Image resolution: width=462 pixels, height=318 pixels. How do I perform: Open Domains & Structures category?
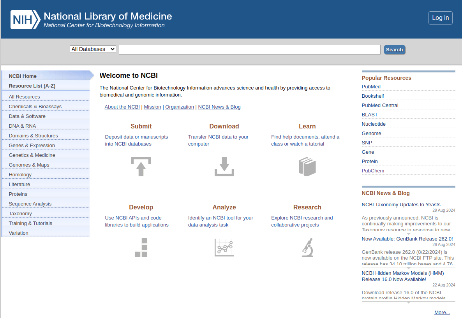[x=46, y=135]
